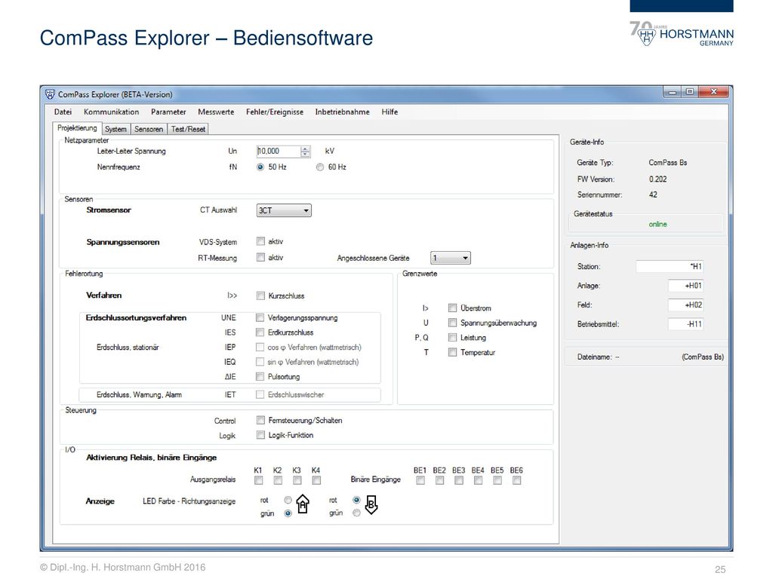Activate binary input BE4 checkbox
Image resolution: width=773 pixels, height=579 pixels.
pyautogui.click(x=478, y=480)
